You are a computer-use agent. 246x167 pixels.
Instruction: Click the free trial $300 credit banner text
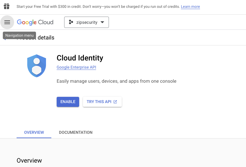(x=98, y=7)
